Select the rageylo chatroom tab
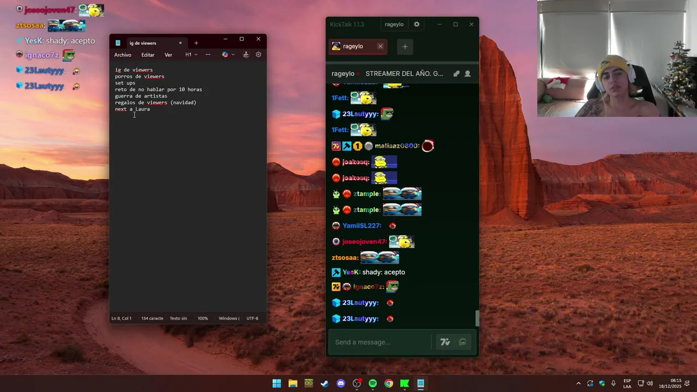697x392 pixels. coord(354,46)
